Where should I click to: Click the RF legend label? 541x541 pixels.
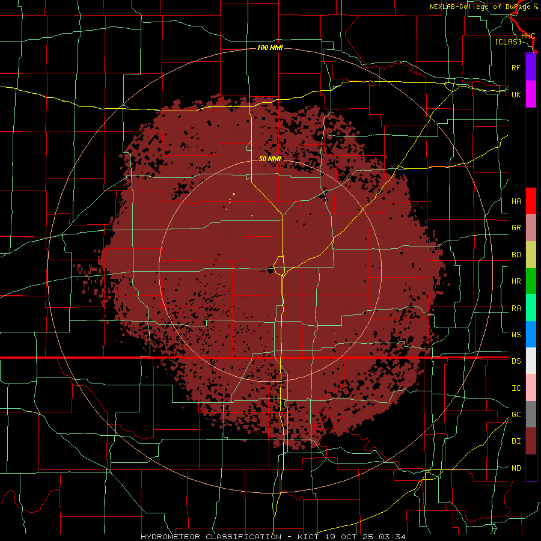click(x=516, y=67)
